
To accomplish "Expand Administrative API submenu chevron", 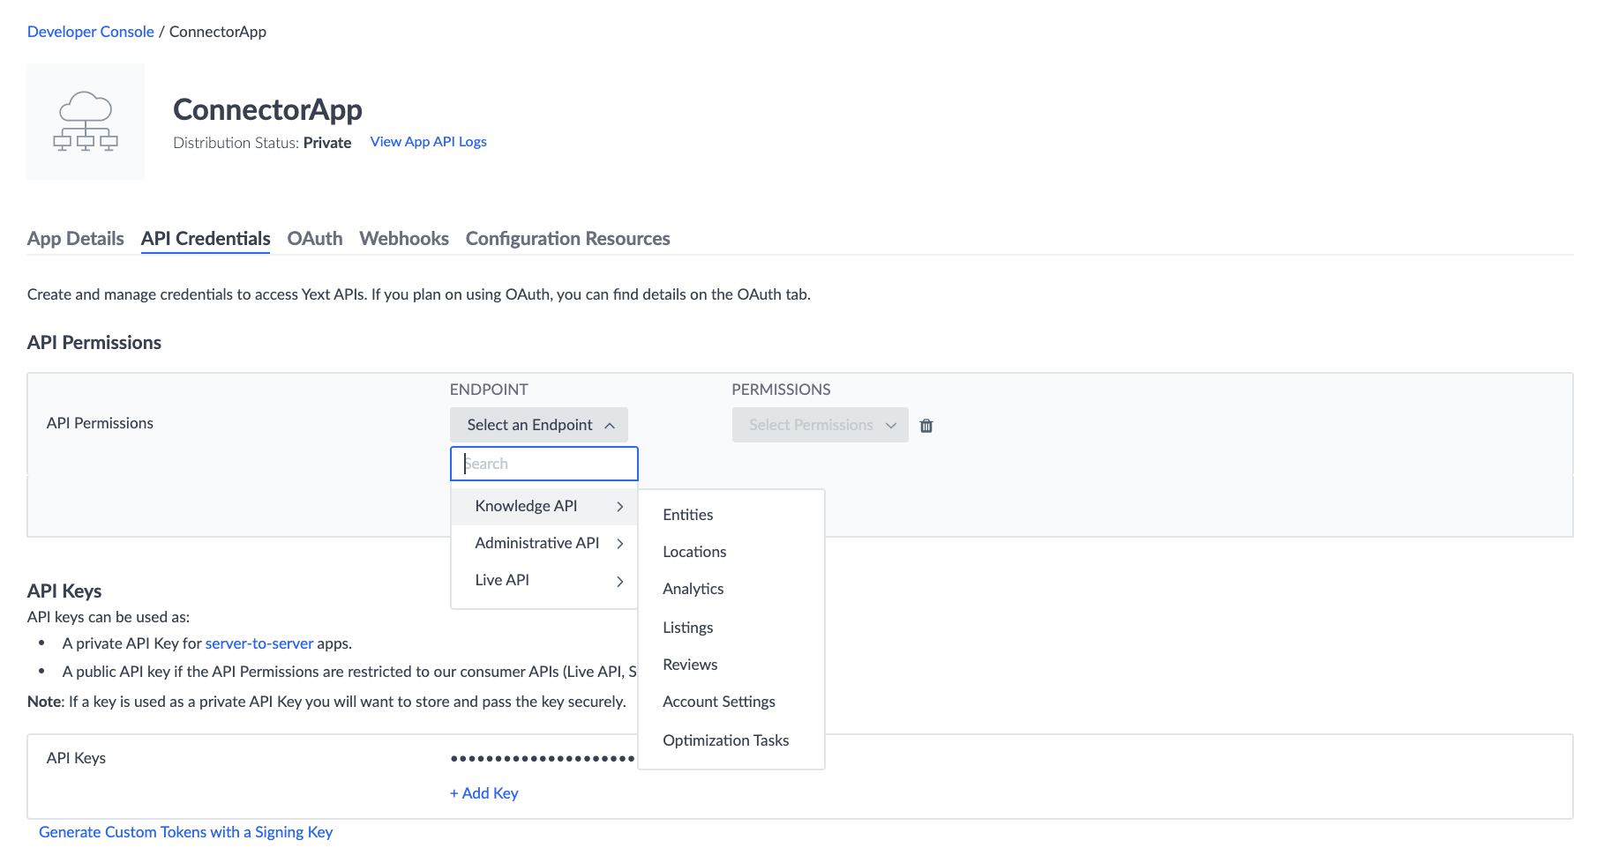I will [x=620, y=544].
